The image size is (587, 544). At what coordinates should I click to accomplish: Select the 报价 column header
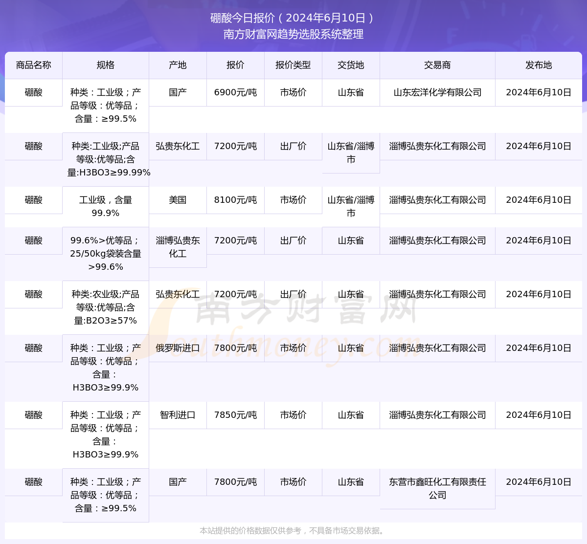tap(235, 65)
